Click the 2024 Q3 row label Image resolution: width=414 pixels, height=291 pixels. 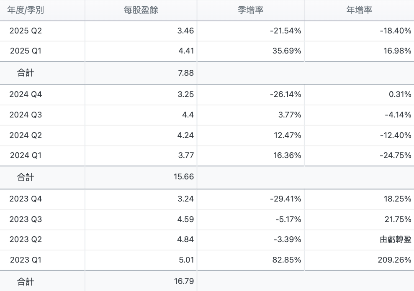[26, 115]
